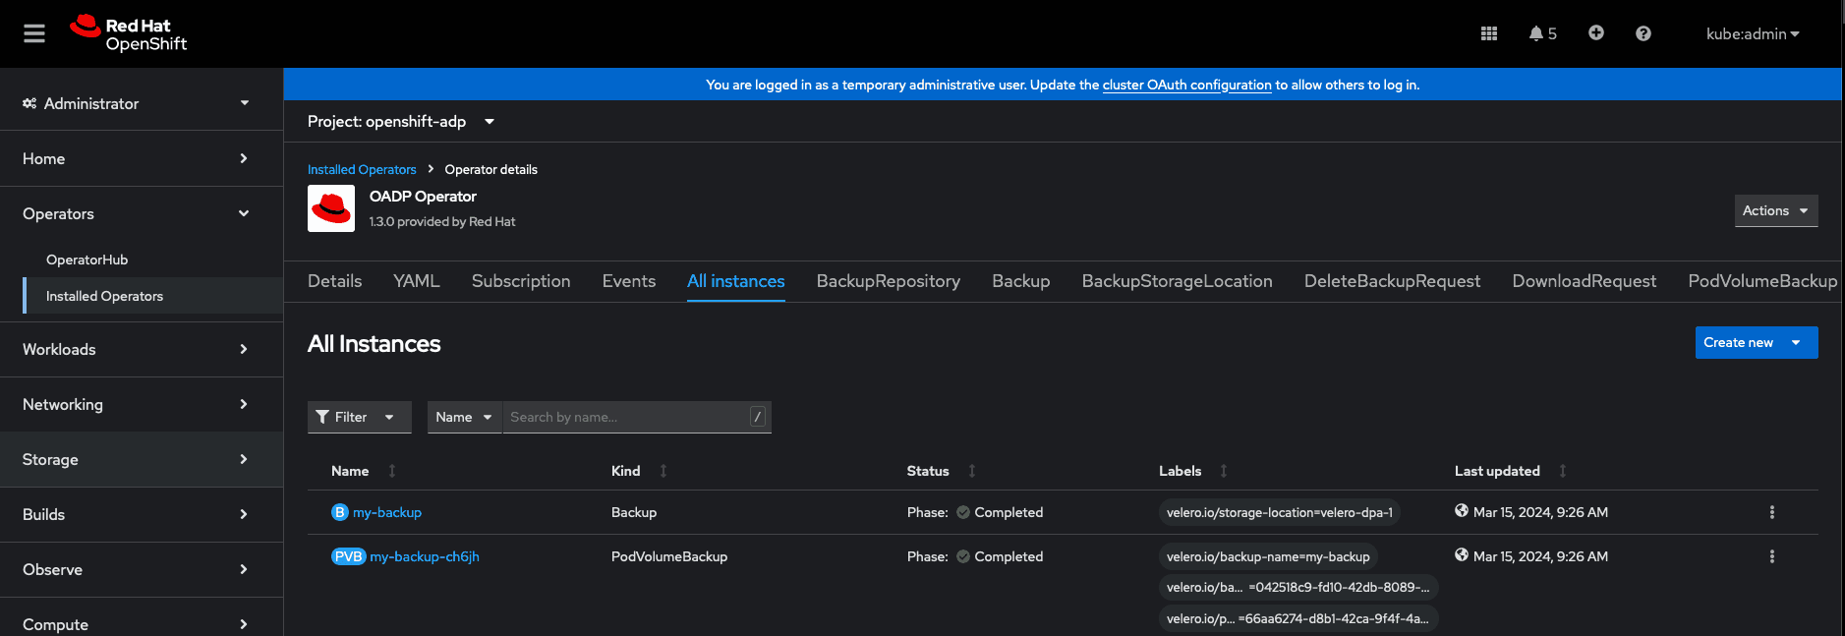Image resolution: width=1845 pixels, height=636 pixels.
Task: Click the plus import/add icon in header
Action: tap(1596, 32)
